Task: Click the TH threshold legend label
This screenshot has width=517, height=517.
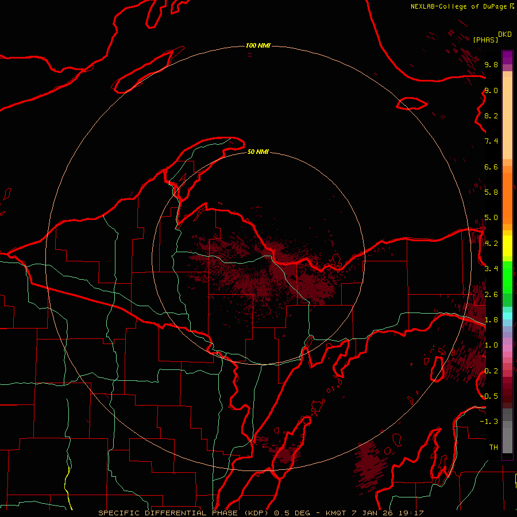Action: click(x=493, y=447)
